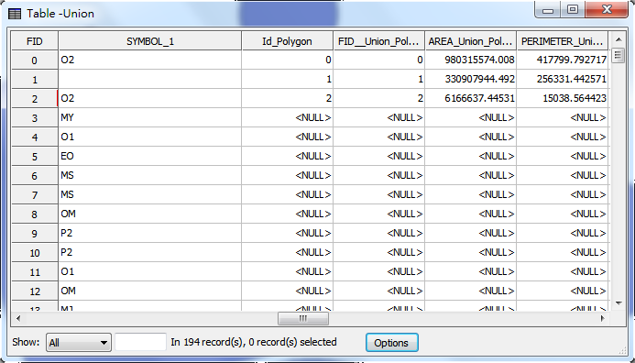Click the P2 cell in FID 10 row
Image resolution: width=635 pixels, height=363 pixels.
pos(150,252)
